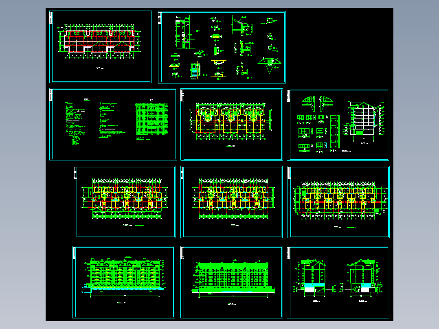Select the ground floor plan with the widest footprint
The width and height of the screenshot is (439, 329).
point(338,202)
